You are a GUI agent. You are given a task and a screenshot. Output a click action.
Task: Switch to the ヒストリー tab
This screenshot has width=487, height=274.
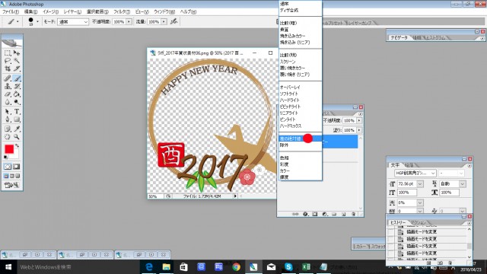tap(398, 222)
